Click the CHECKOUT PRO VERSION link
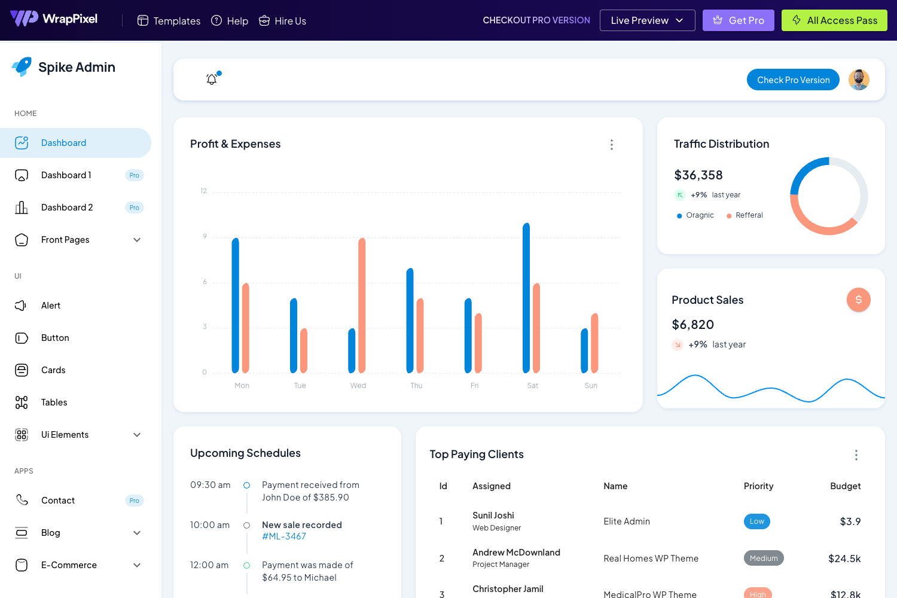 pos(536,20)
